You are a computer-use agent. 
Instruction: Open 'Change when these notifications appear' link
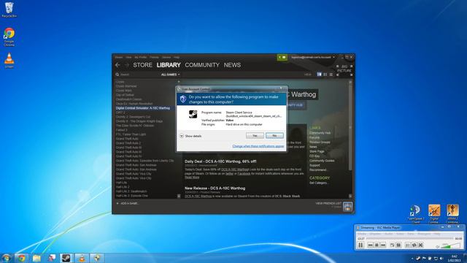click(258, 146)
